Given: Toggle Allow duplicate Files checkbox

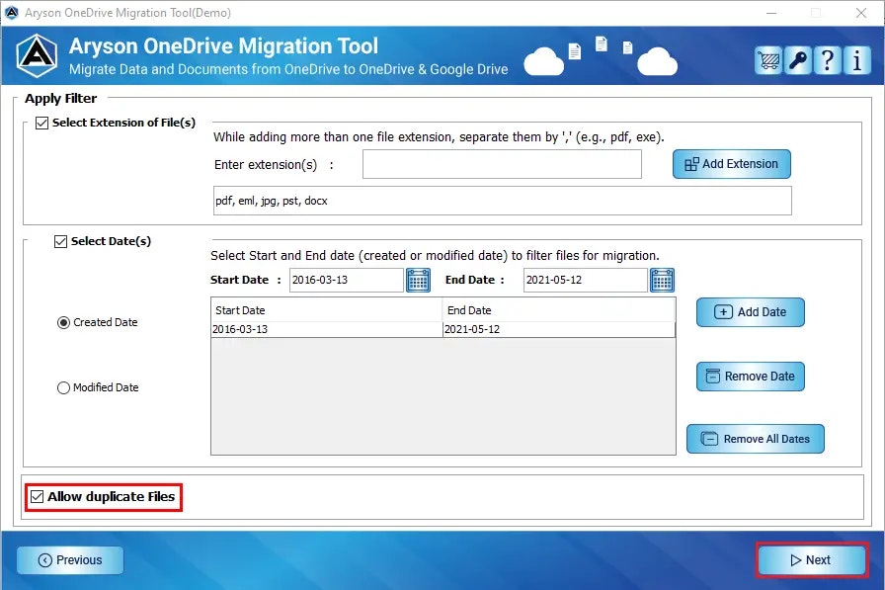Looking at the screenshot, I should (x=38, y=497).
